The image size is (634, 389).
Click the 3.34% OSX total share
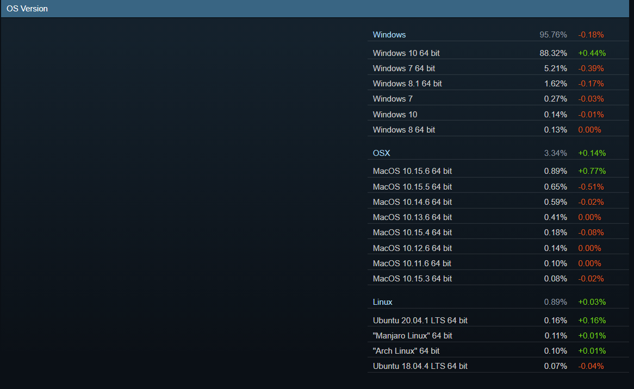pyautogui.click(x=555, y=153)
